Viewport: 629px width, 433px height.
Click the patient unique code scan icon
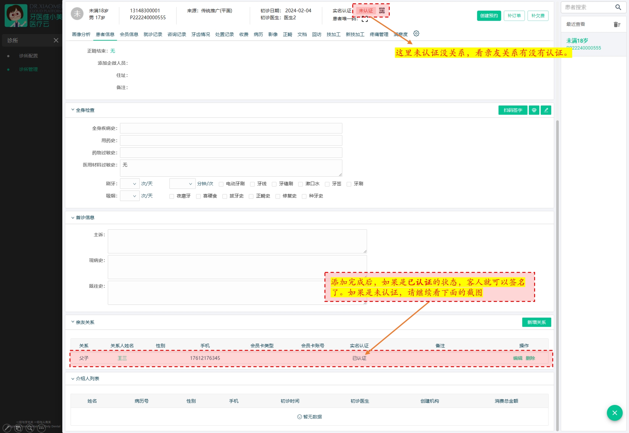point(365,19)
